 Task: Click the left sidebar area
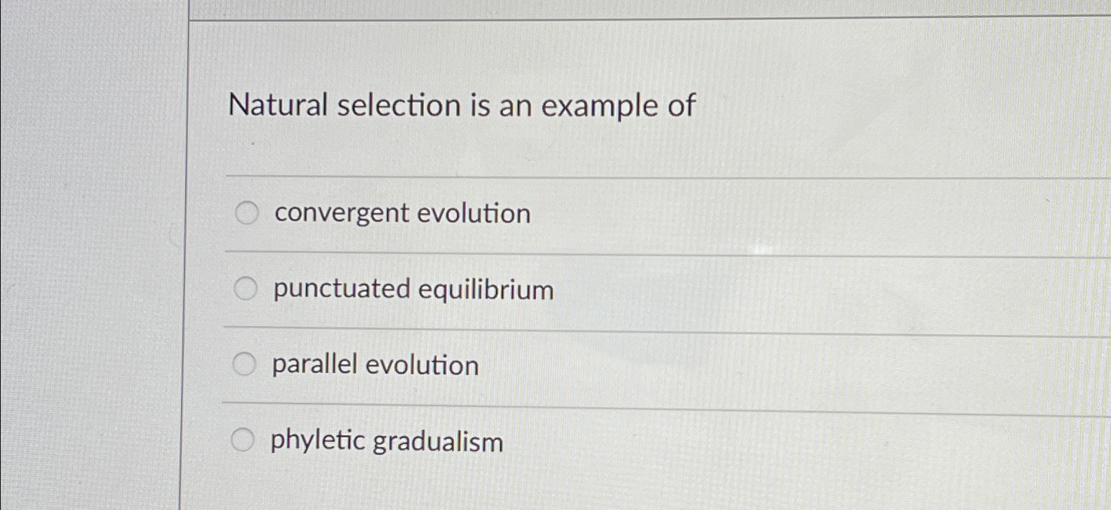point(89,254)
